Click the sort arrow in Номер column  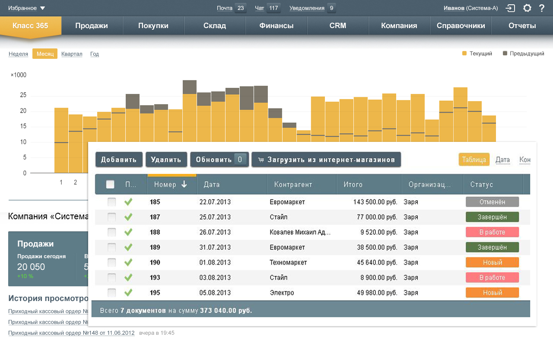(184, 184)
